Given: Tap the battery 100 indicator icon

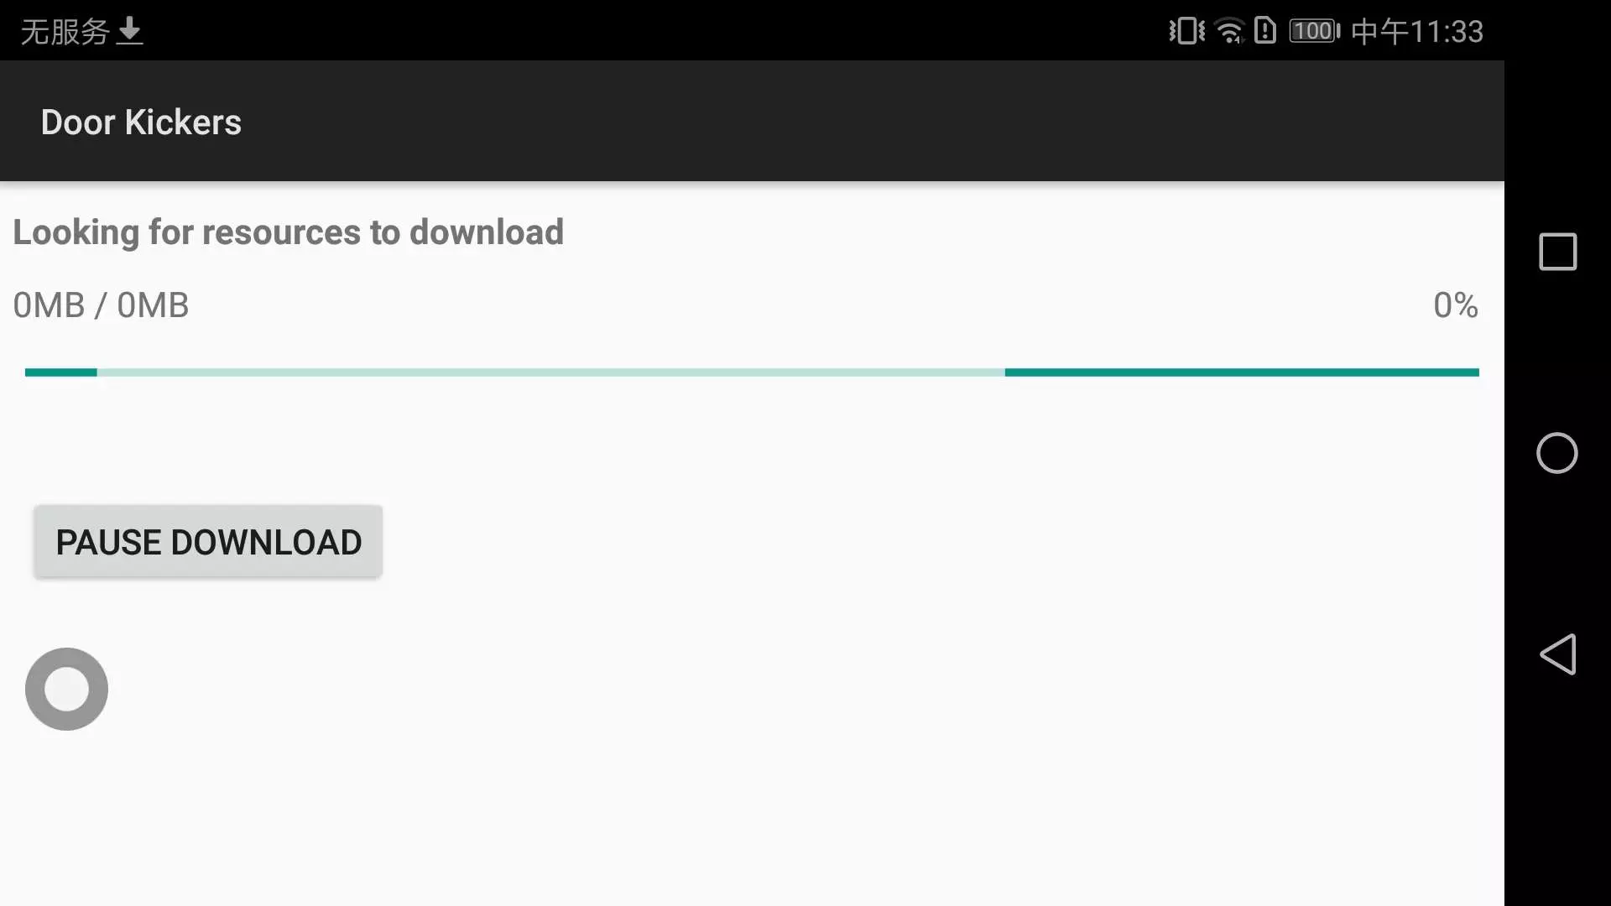Looking at the screenshot, I should pos(1315,31).
